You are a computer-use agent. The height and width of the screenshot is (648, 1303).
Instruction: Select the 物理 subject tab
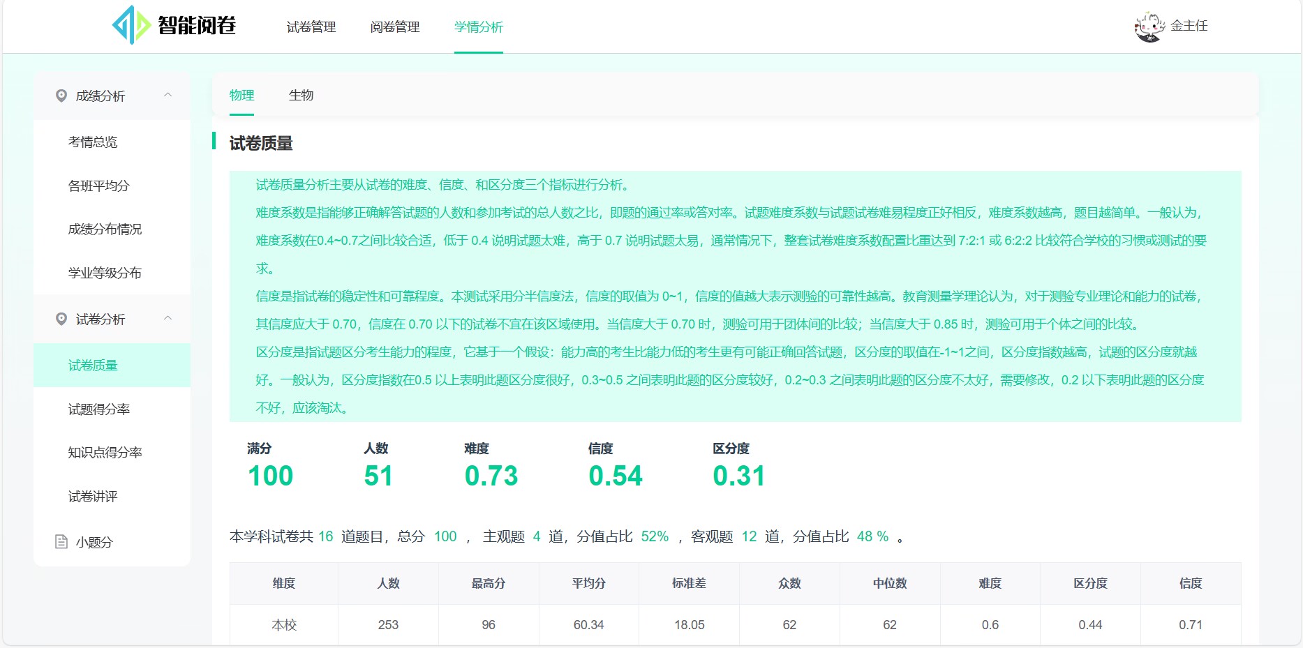[x=241, y=96]
